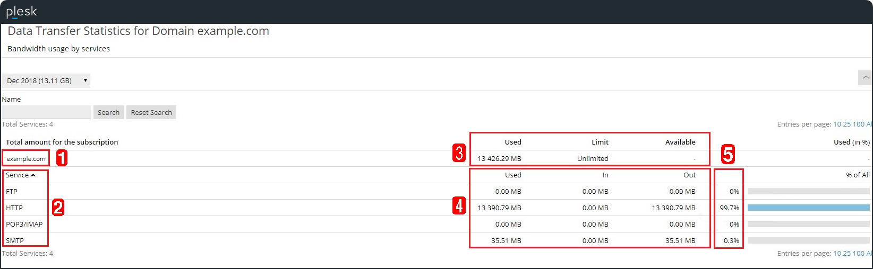Open the Dec 2018 month dropdown

coord(46,80)
